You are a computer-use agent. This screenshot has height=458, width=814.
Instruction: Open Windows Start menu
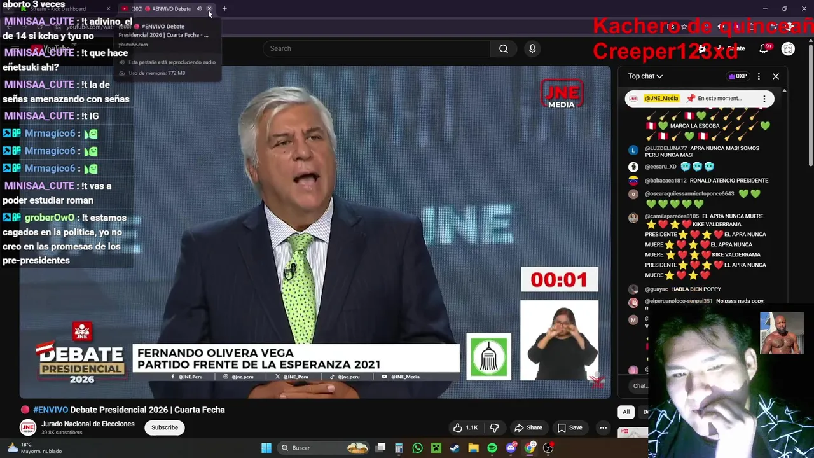(266, 448)
